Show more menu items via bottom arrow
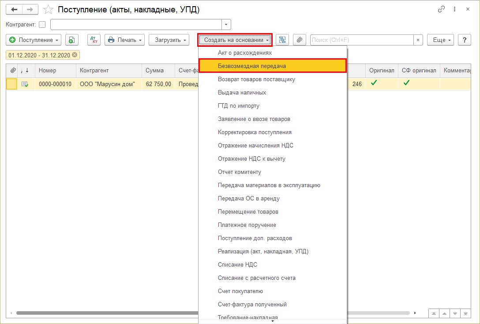 pos(273,321)
